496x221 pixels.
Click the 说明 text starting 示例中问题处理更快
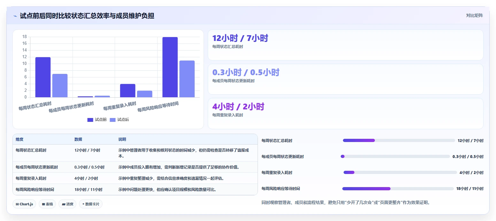click(167, 189)
